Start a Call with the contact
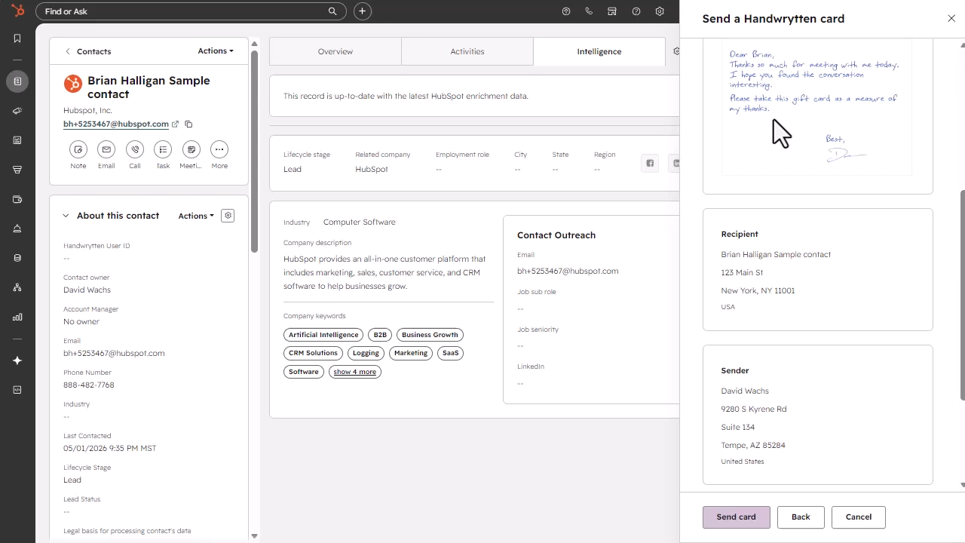 (x=135, y=149)
